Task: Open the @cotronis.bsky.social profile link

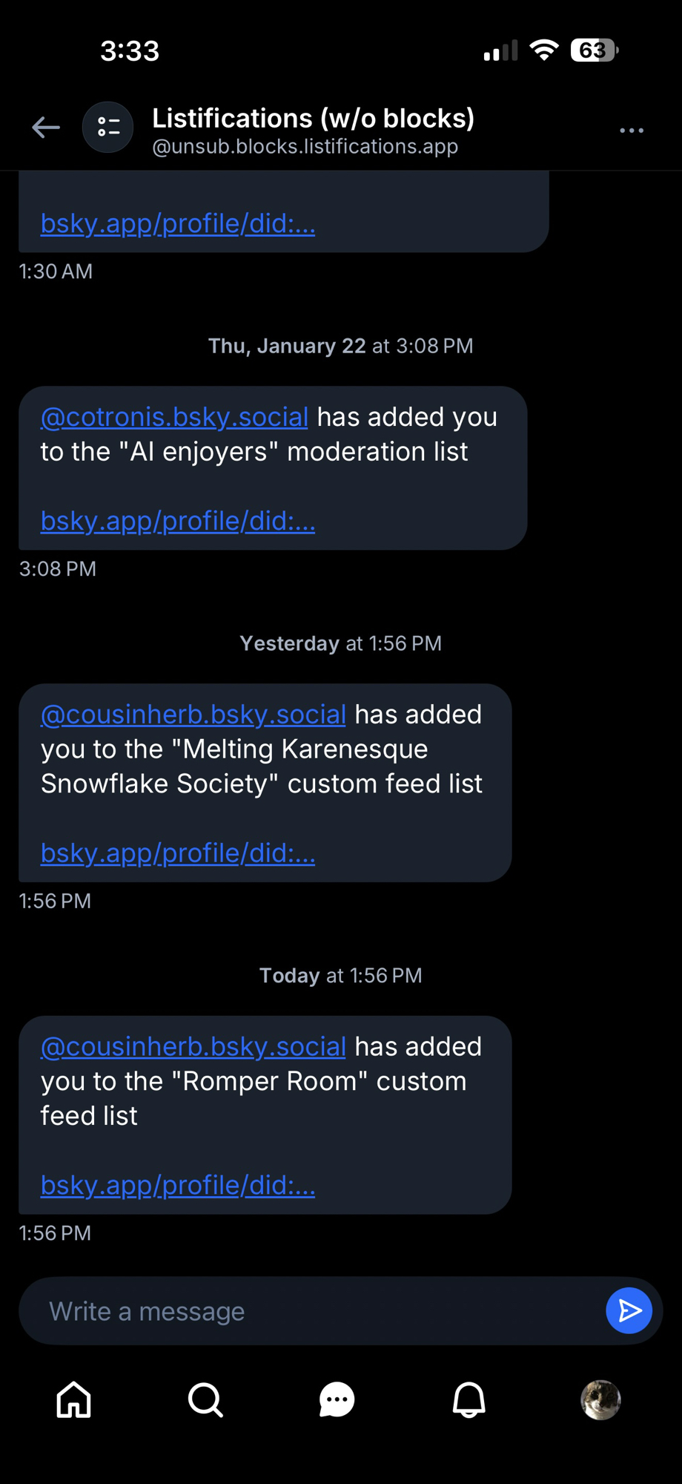Action: 174,417
